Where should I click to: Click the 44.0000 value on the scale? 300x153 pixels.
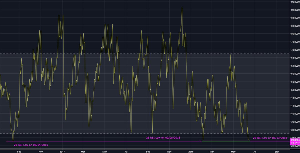point(295,106)
